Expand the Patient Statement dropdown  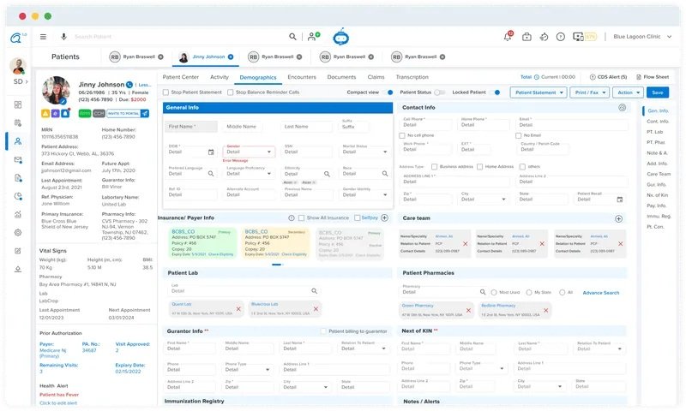click(538, 92)
